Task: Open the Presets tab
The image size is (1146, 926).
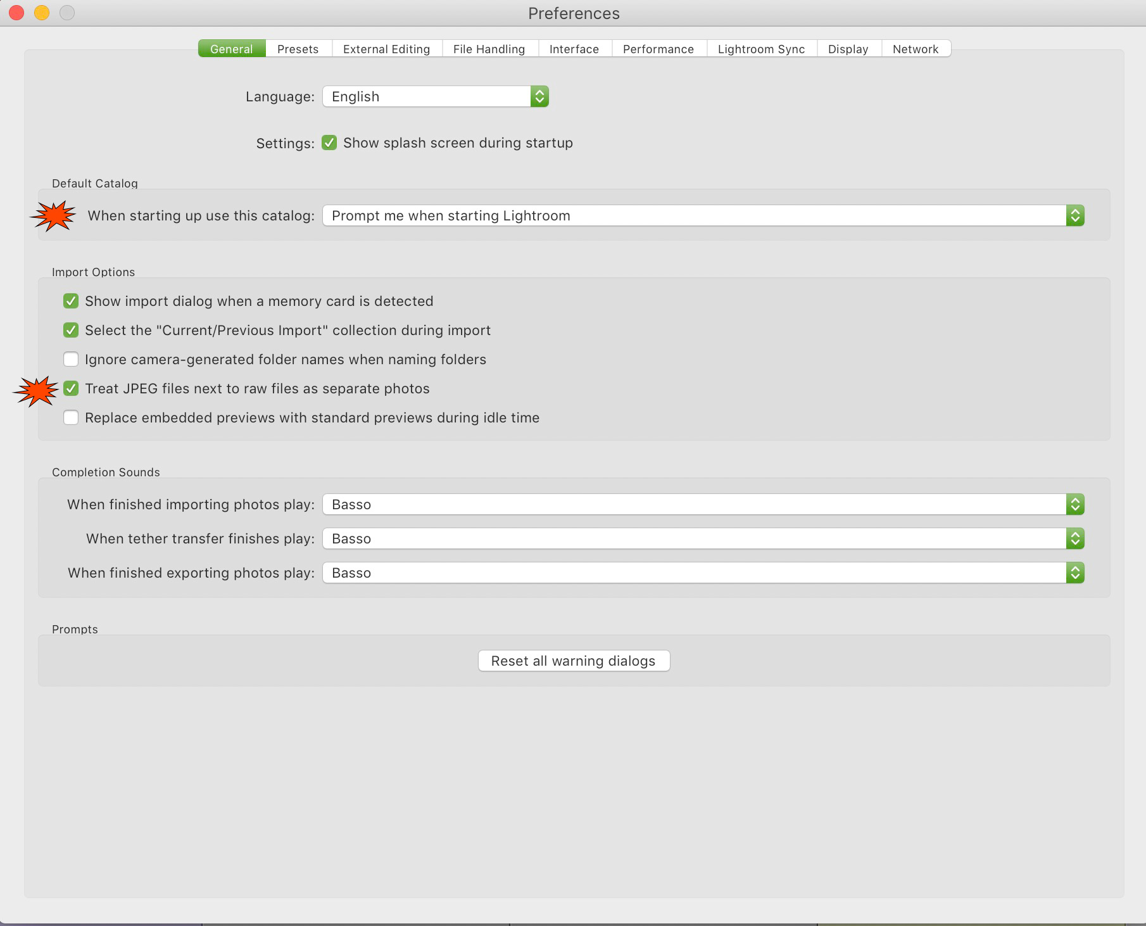Action: tap(298, 49)
